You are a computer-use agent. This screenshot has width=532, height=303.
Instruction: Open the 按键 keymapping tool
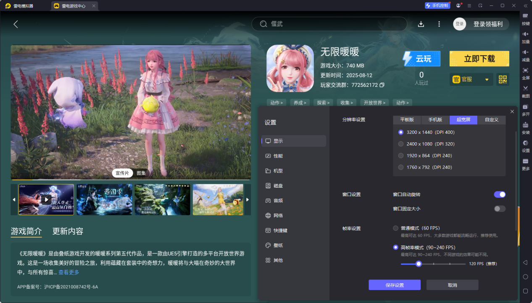525,19
